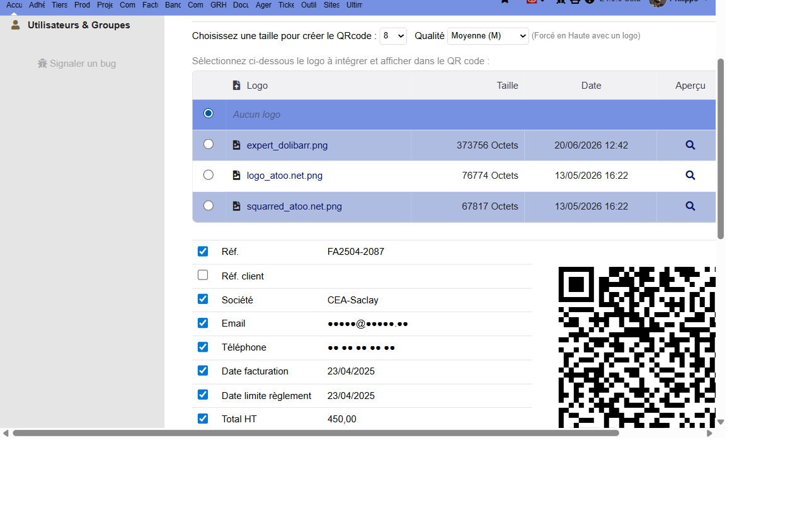
Task: Disable the Date facturation checkbox
Action: [203, 371]
